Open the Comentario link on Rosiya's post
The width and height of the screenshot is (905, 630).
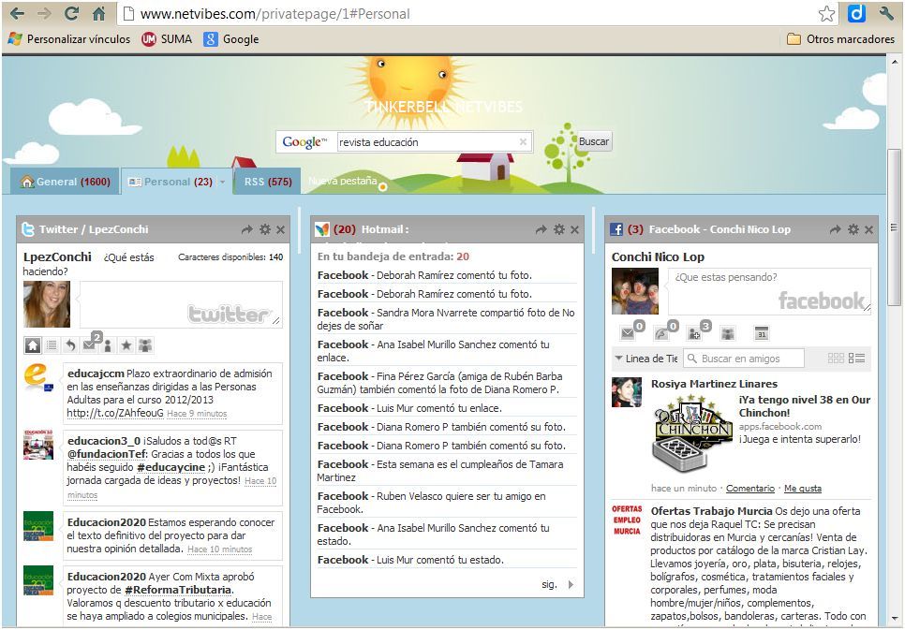coord(750,488)
